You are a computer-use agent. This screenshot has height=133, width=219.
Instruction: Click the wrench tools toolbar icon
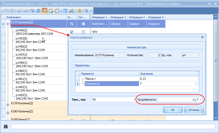click(x=71, y=11)
